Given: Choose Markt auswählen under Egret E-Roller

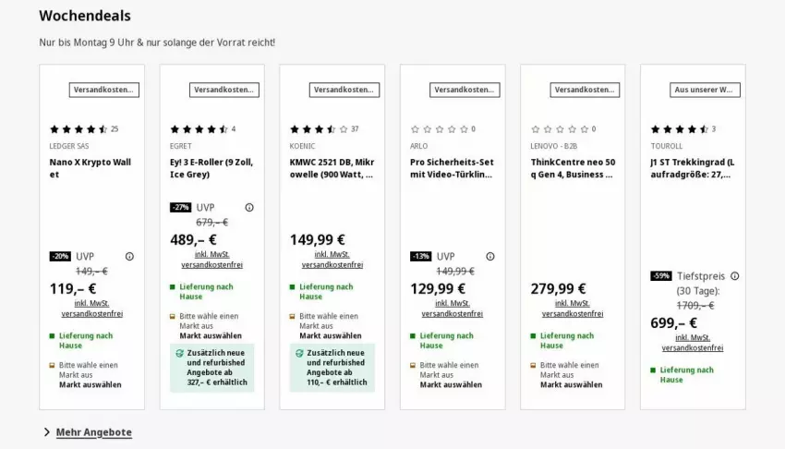Looking at the screenshot, I should (x=211, y=335).
